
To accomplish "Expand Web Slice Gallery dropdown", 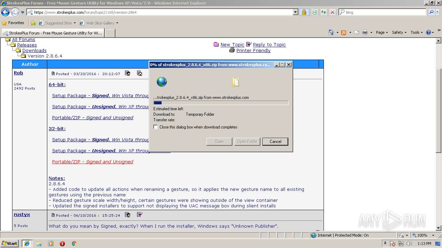I will [117, 23].
